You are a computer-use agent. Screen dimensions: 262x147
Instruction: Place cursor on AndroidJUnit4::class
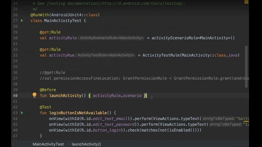pos(74,15)
